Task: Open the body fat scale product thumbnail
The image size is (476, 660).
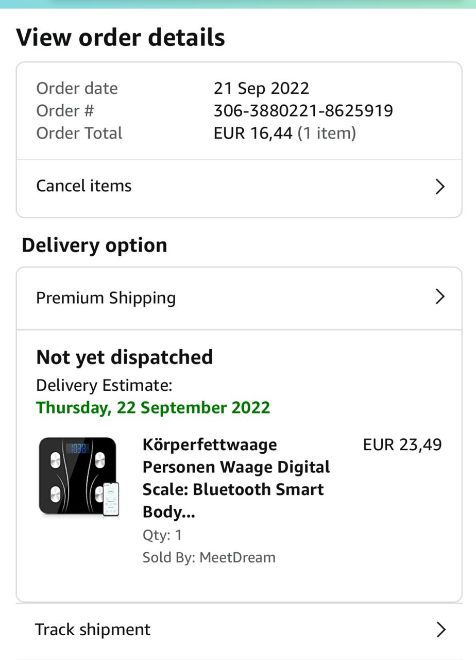Action: pos(79,476)
